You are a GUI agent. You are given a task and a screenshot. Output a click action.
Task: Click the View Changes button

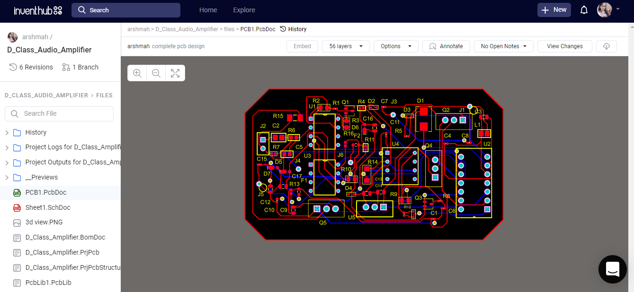click(564, 46)
